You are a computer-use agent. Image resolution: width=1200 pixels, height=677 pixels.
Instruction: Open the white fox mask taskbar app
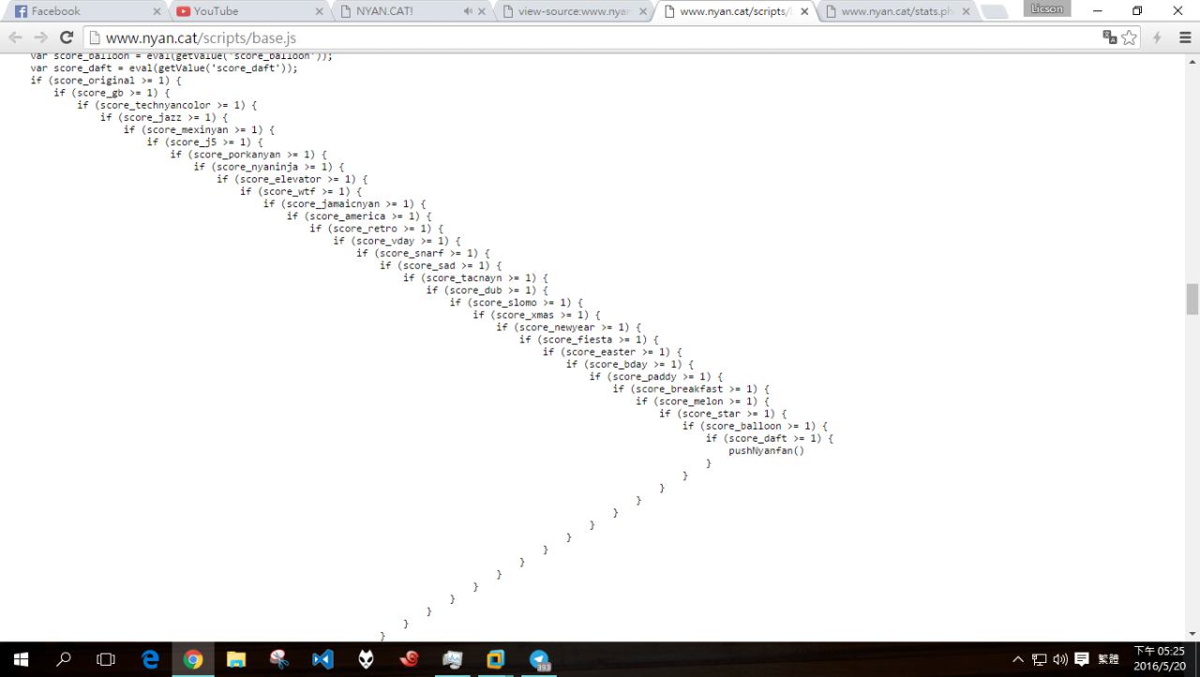pos(366,659)
